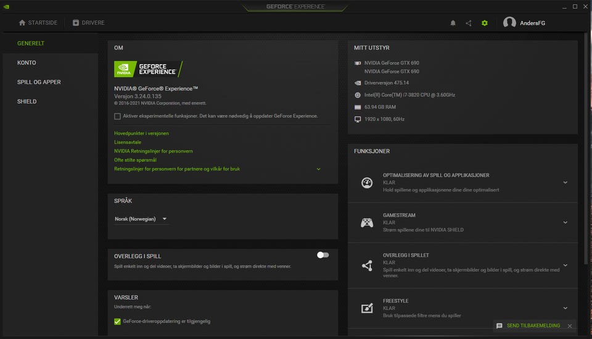Click the Versjon 3.24.0.135 text
Image resolution: width=592 pixels, height=339 pixels.
[138, 96]
